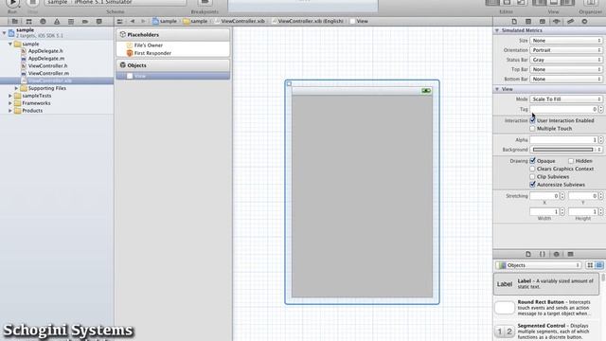Click the sample project jump bar segment
606x341 pixels.
(x=165, y=21)
